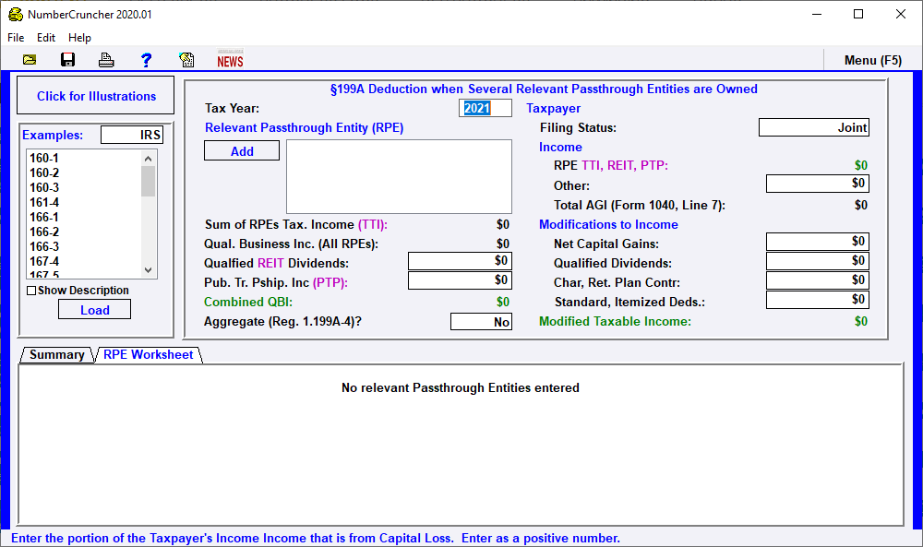923x547 pixels.
Task: Select example 166-3 in list
Action: [x=44, y=246]
